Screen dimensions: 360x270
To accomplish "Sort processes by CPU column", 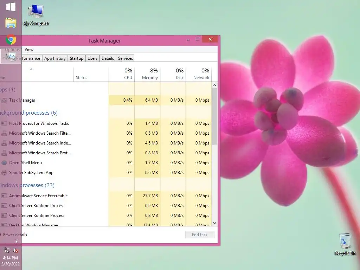I will 122,75.
